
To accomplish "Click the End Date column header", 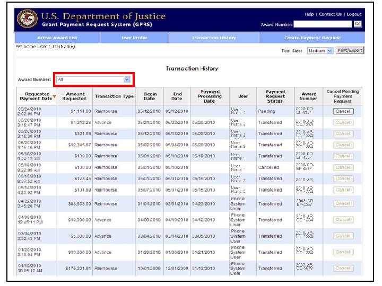I will 177,96.
